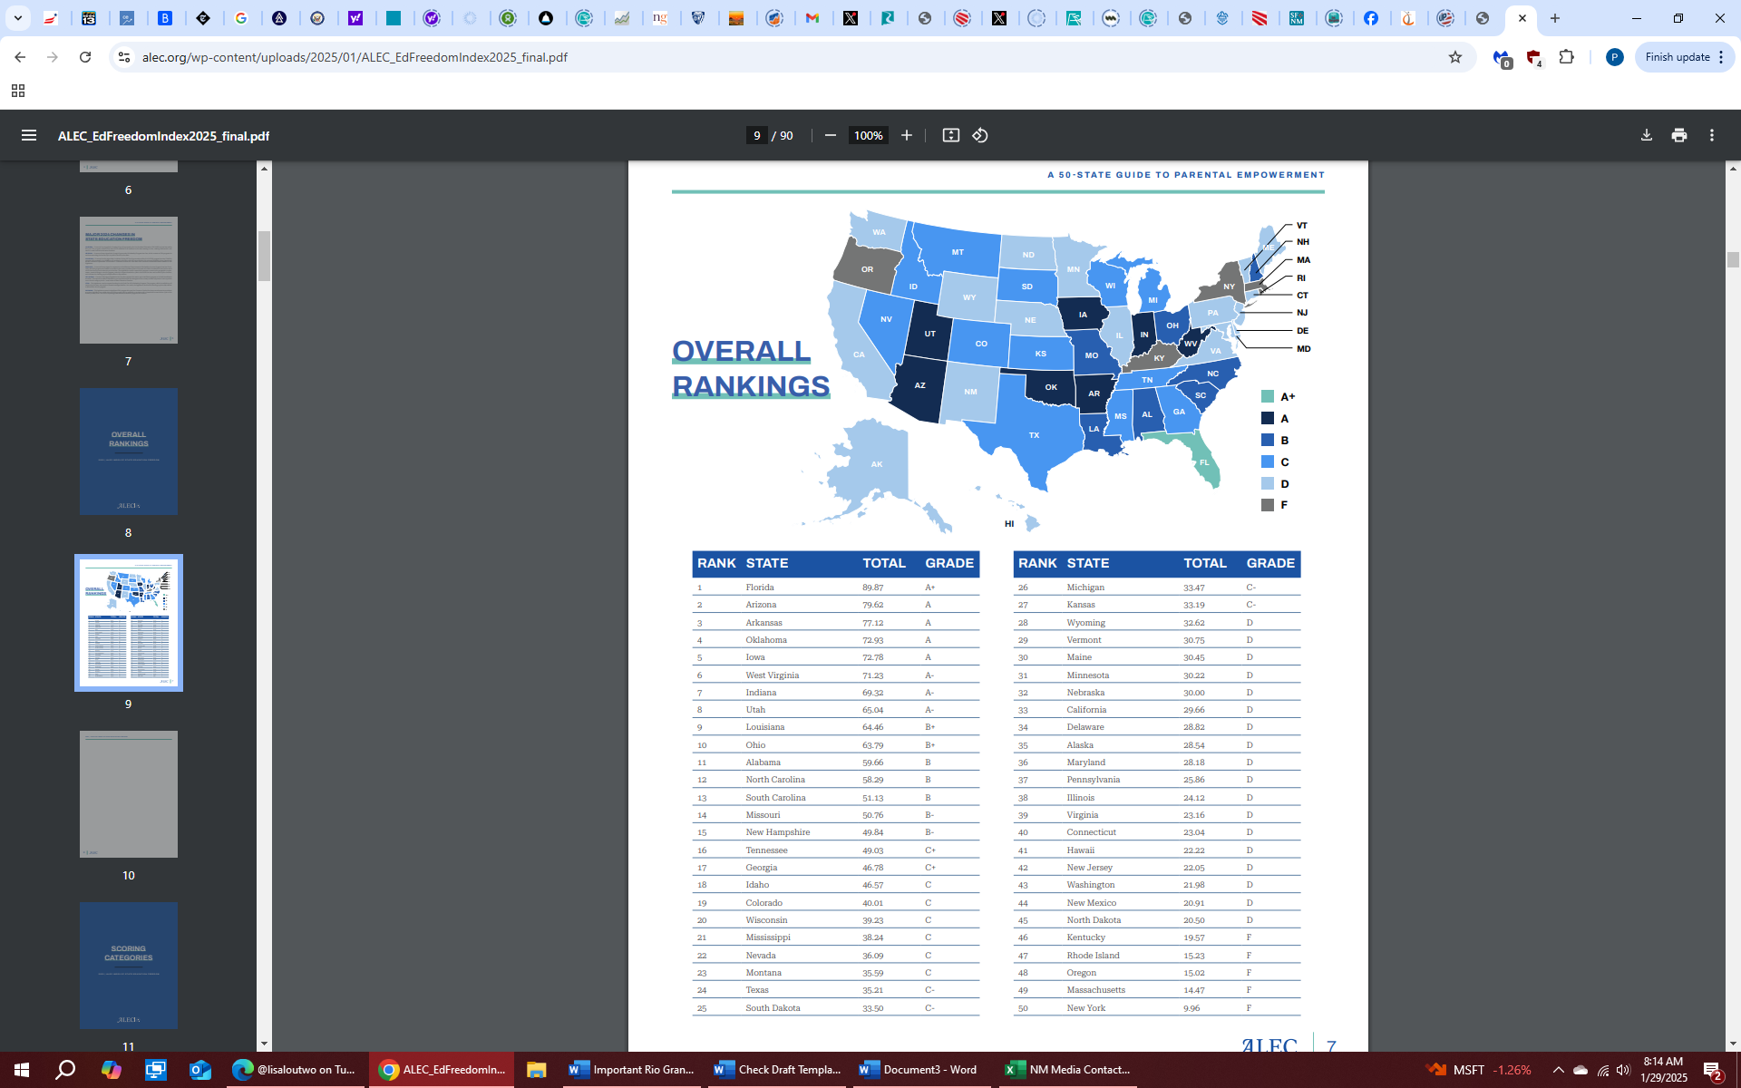
Task: Switch to NM Media Contact Excel taskbar item
Action: 1068,1070
